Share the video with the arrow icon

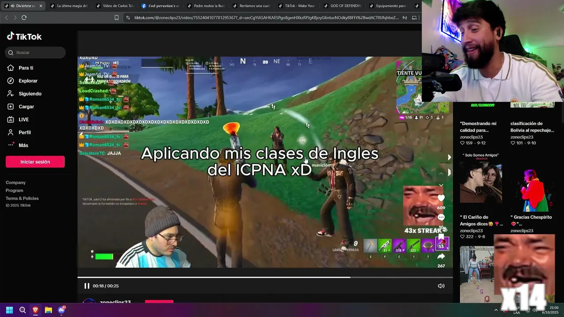point(441,256)
